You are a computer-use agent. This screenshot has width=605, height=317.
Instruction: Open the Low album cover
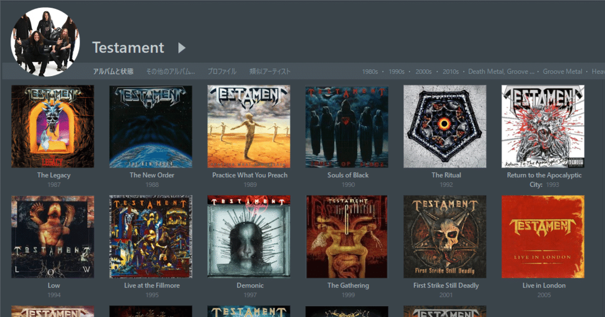53,237
